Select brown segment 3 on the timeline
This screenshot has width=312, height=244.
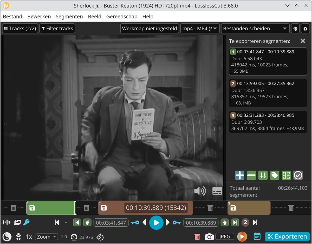tap(249, 208)
